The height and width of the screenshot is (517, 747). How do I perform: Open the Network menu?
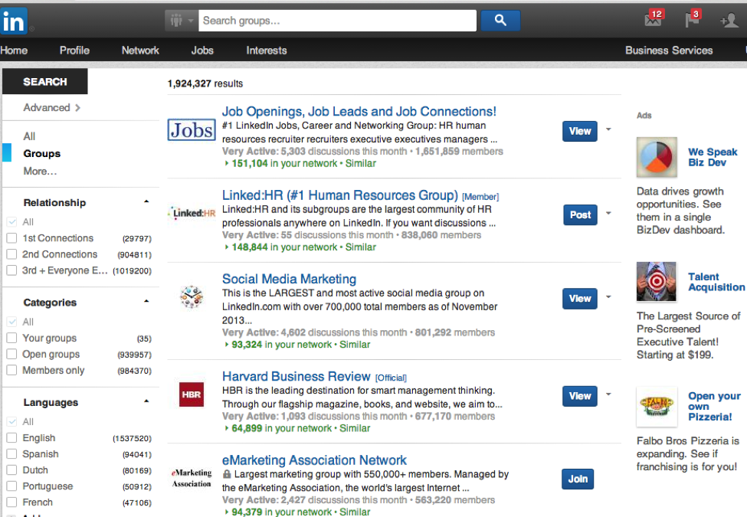click(x=140, y=51)
